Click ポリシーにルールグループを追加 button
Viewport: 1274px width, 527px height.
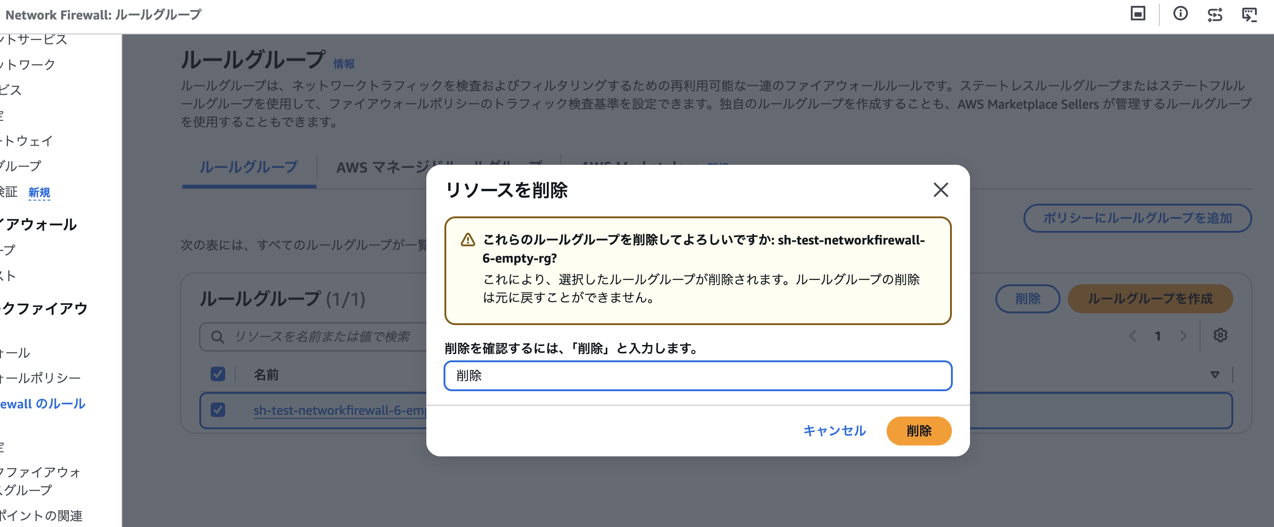[1137, 218]
